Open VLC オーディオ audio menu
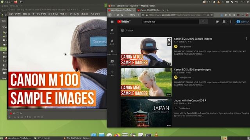 tap(39, 14)
